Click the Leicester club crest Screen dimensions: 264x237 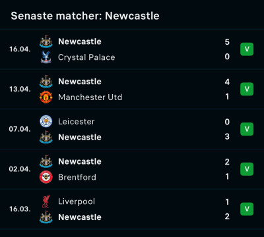tap(46, 121)
